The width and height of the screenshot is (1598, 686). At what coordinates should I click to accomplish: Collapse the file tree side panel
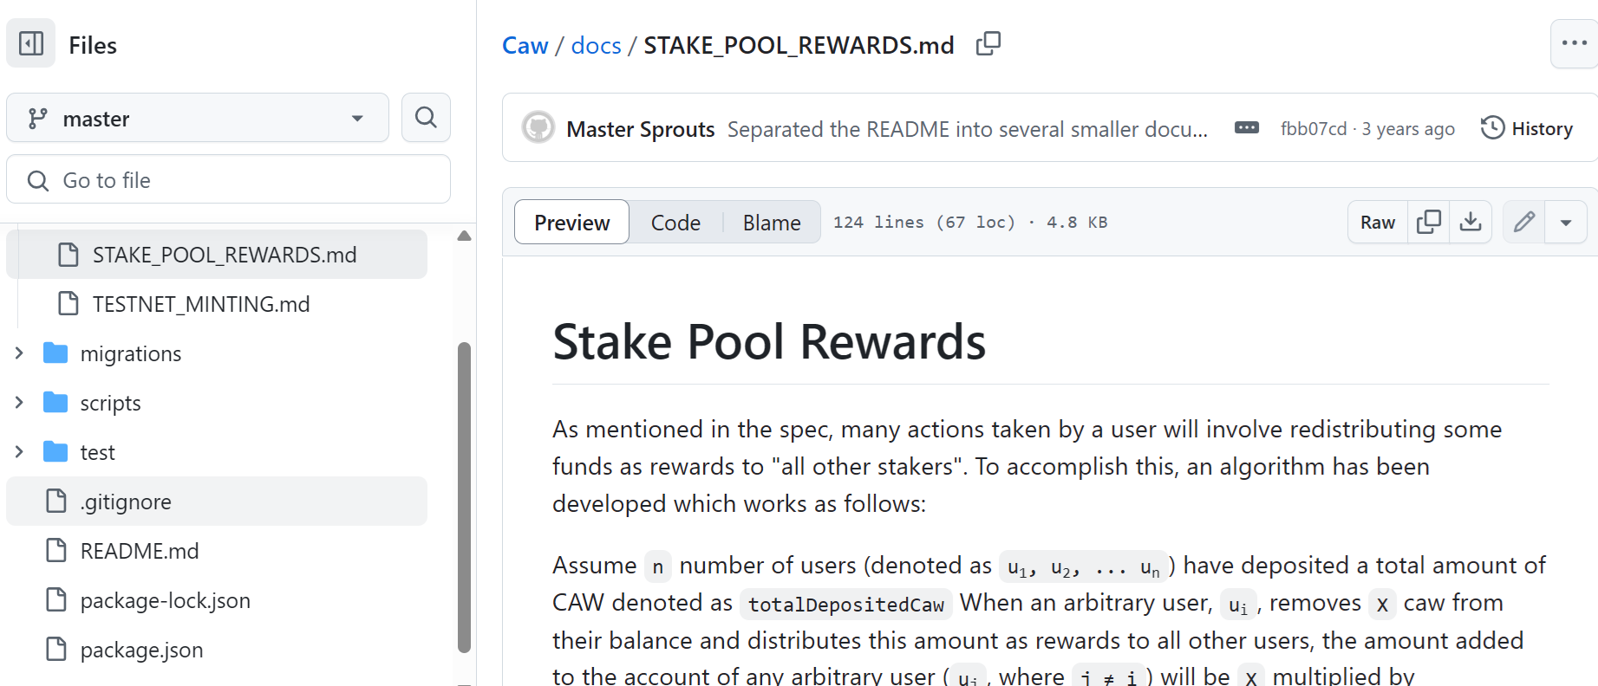point(31,43)
